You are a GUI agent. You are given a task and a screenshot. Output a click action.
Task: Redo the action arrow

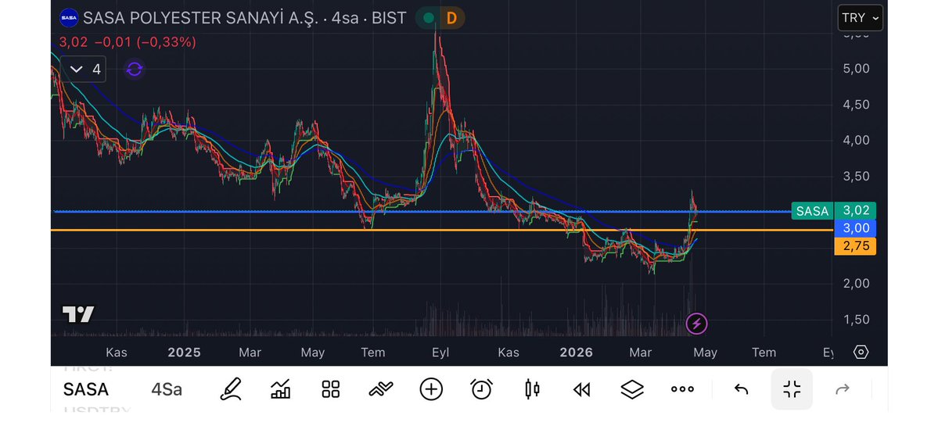(x=843, y=390)
